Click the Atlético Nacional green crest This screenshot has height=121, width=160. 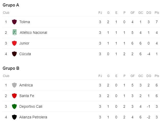click(x=15, y=32)
